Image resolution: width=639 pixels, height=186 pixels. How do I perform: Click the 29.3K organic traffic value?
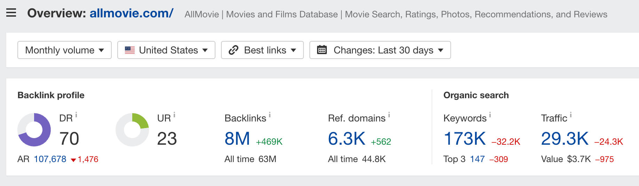coord(565,139)
